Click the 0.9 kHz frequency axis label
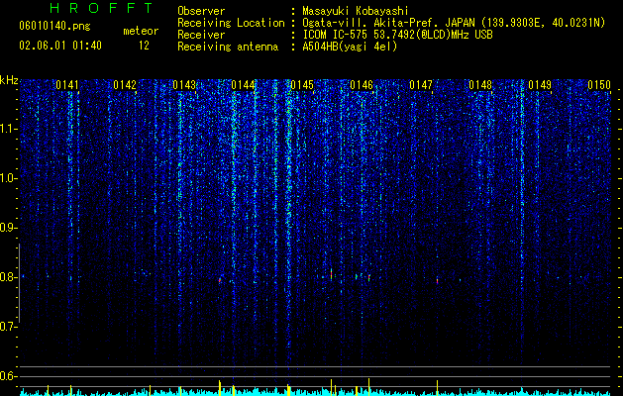 [9, 228]
